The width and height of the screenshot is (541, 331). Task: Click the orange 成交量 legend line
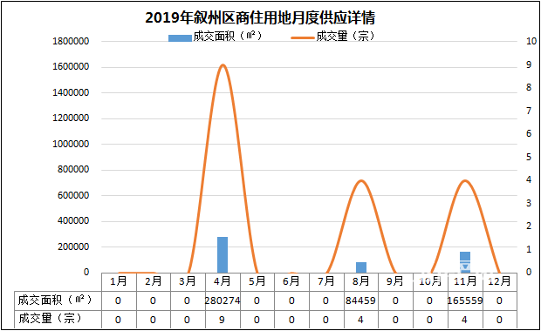[303, 37]
